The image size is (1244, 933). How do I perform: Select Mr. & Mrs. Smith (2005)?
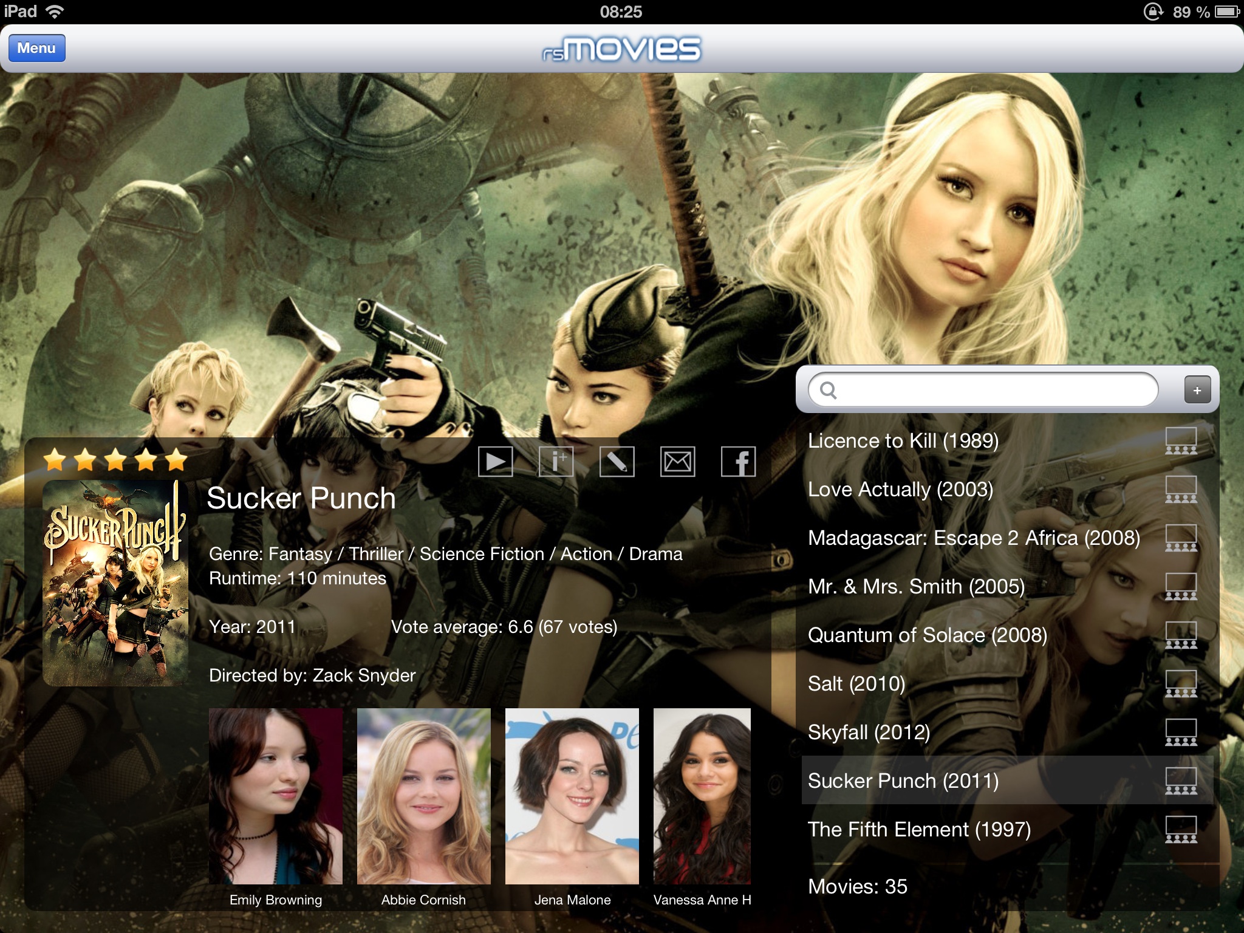[x=916, y=587]
